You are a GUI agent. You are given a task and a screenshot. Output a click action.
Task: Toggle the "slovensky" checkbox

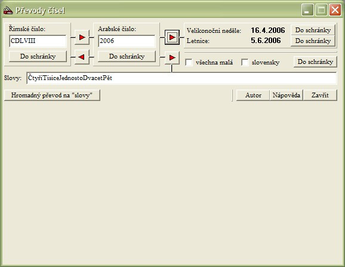[245, 62]
